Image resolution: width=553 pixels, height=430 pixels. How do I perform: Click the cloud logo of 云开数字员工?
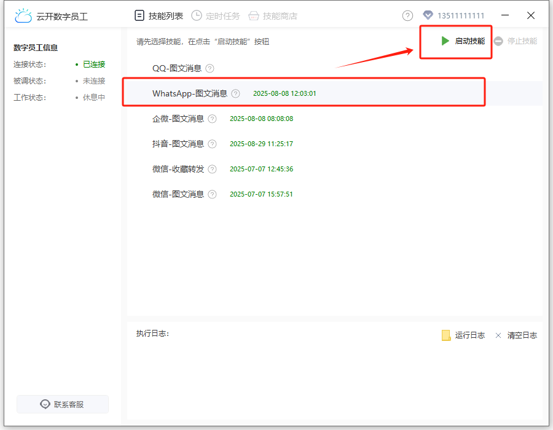tap(23, 16)
